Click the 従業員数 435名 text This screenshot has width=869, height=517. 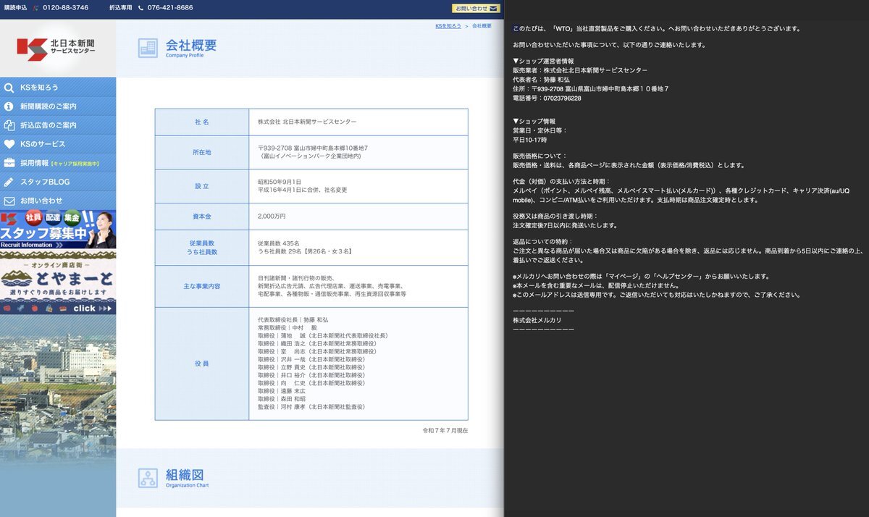pos(279,243)
